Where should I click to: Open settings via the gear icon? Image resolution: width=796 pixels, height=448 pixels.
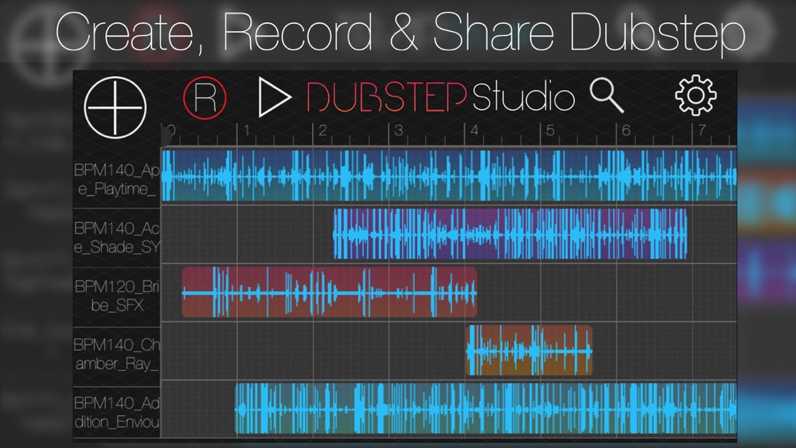point(696,96)
